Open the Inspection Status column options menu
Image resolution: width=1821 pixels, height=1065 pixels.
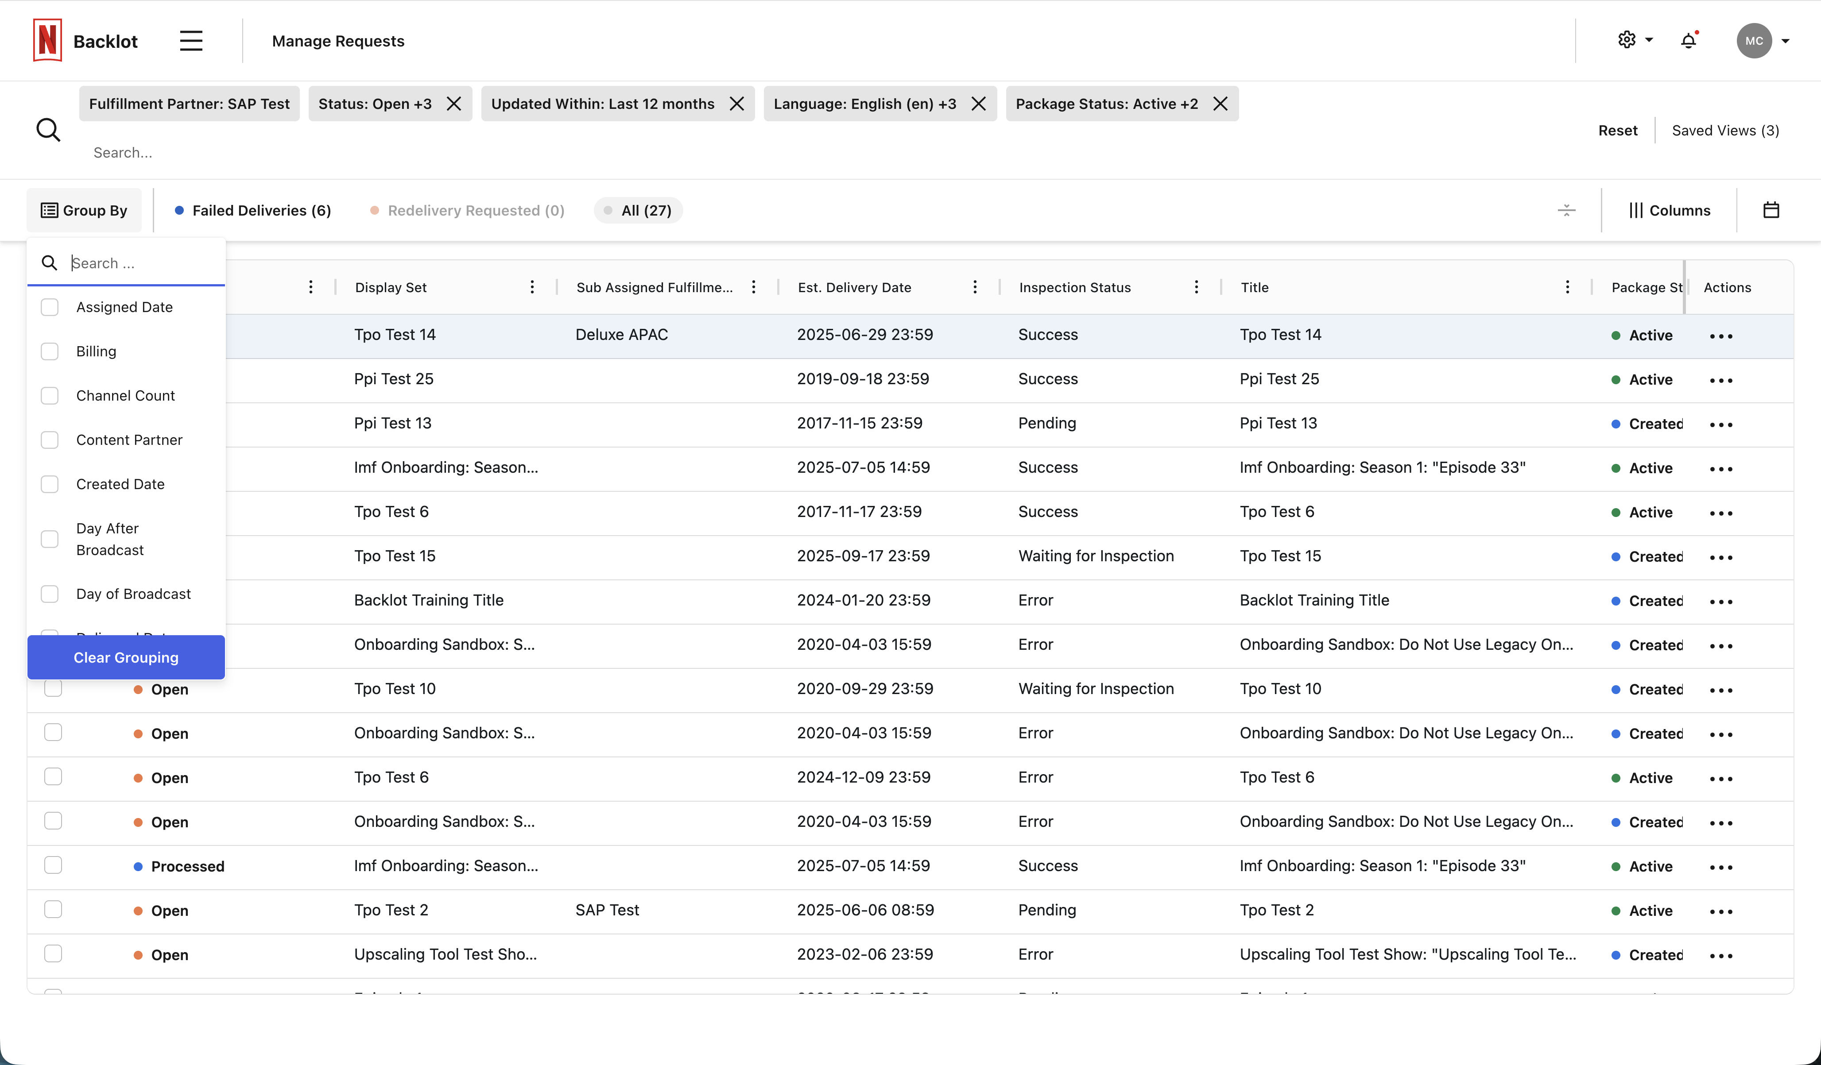coord(1196,286)
